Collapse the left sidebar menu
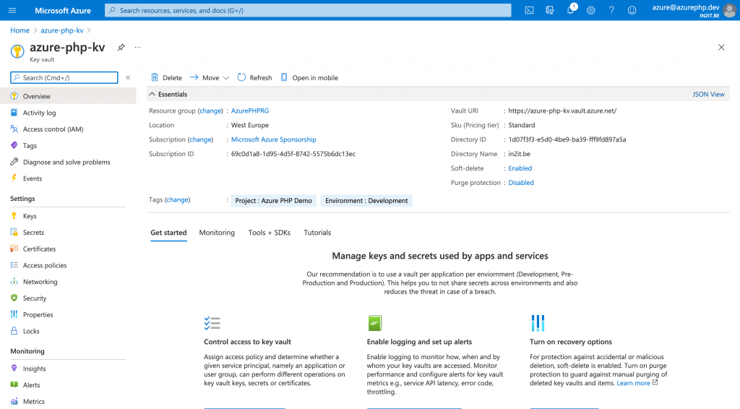Viewport: 740px width, 409px height. [128, 77]
